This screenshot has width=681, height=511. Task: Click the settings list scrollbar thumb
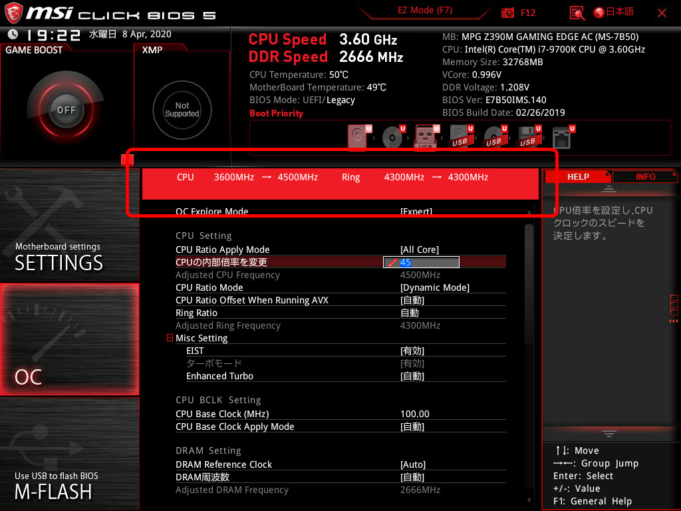[x=529, y=285]
